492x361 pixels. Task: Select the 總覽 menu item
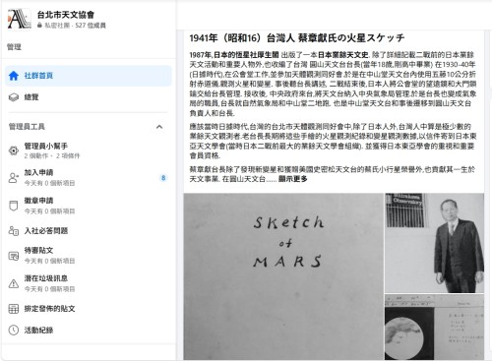[89, 97]
